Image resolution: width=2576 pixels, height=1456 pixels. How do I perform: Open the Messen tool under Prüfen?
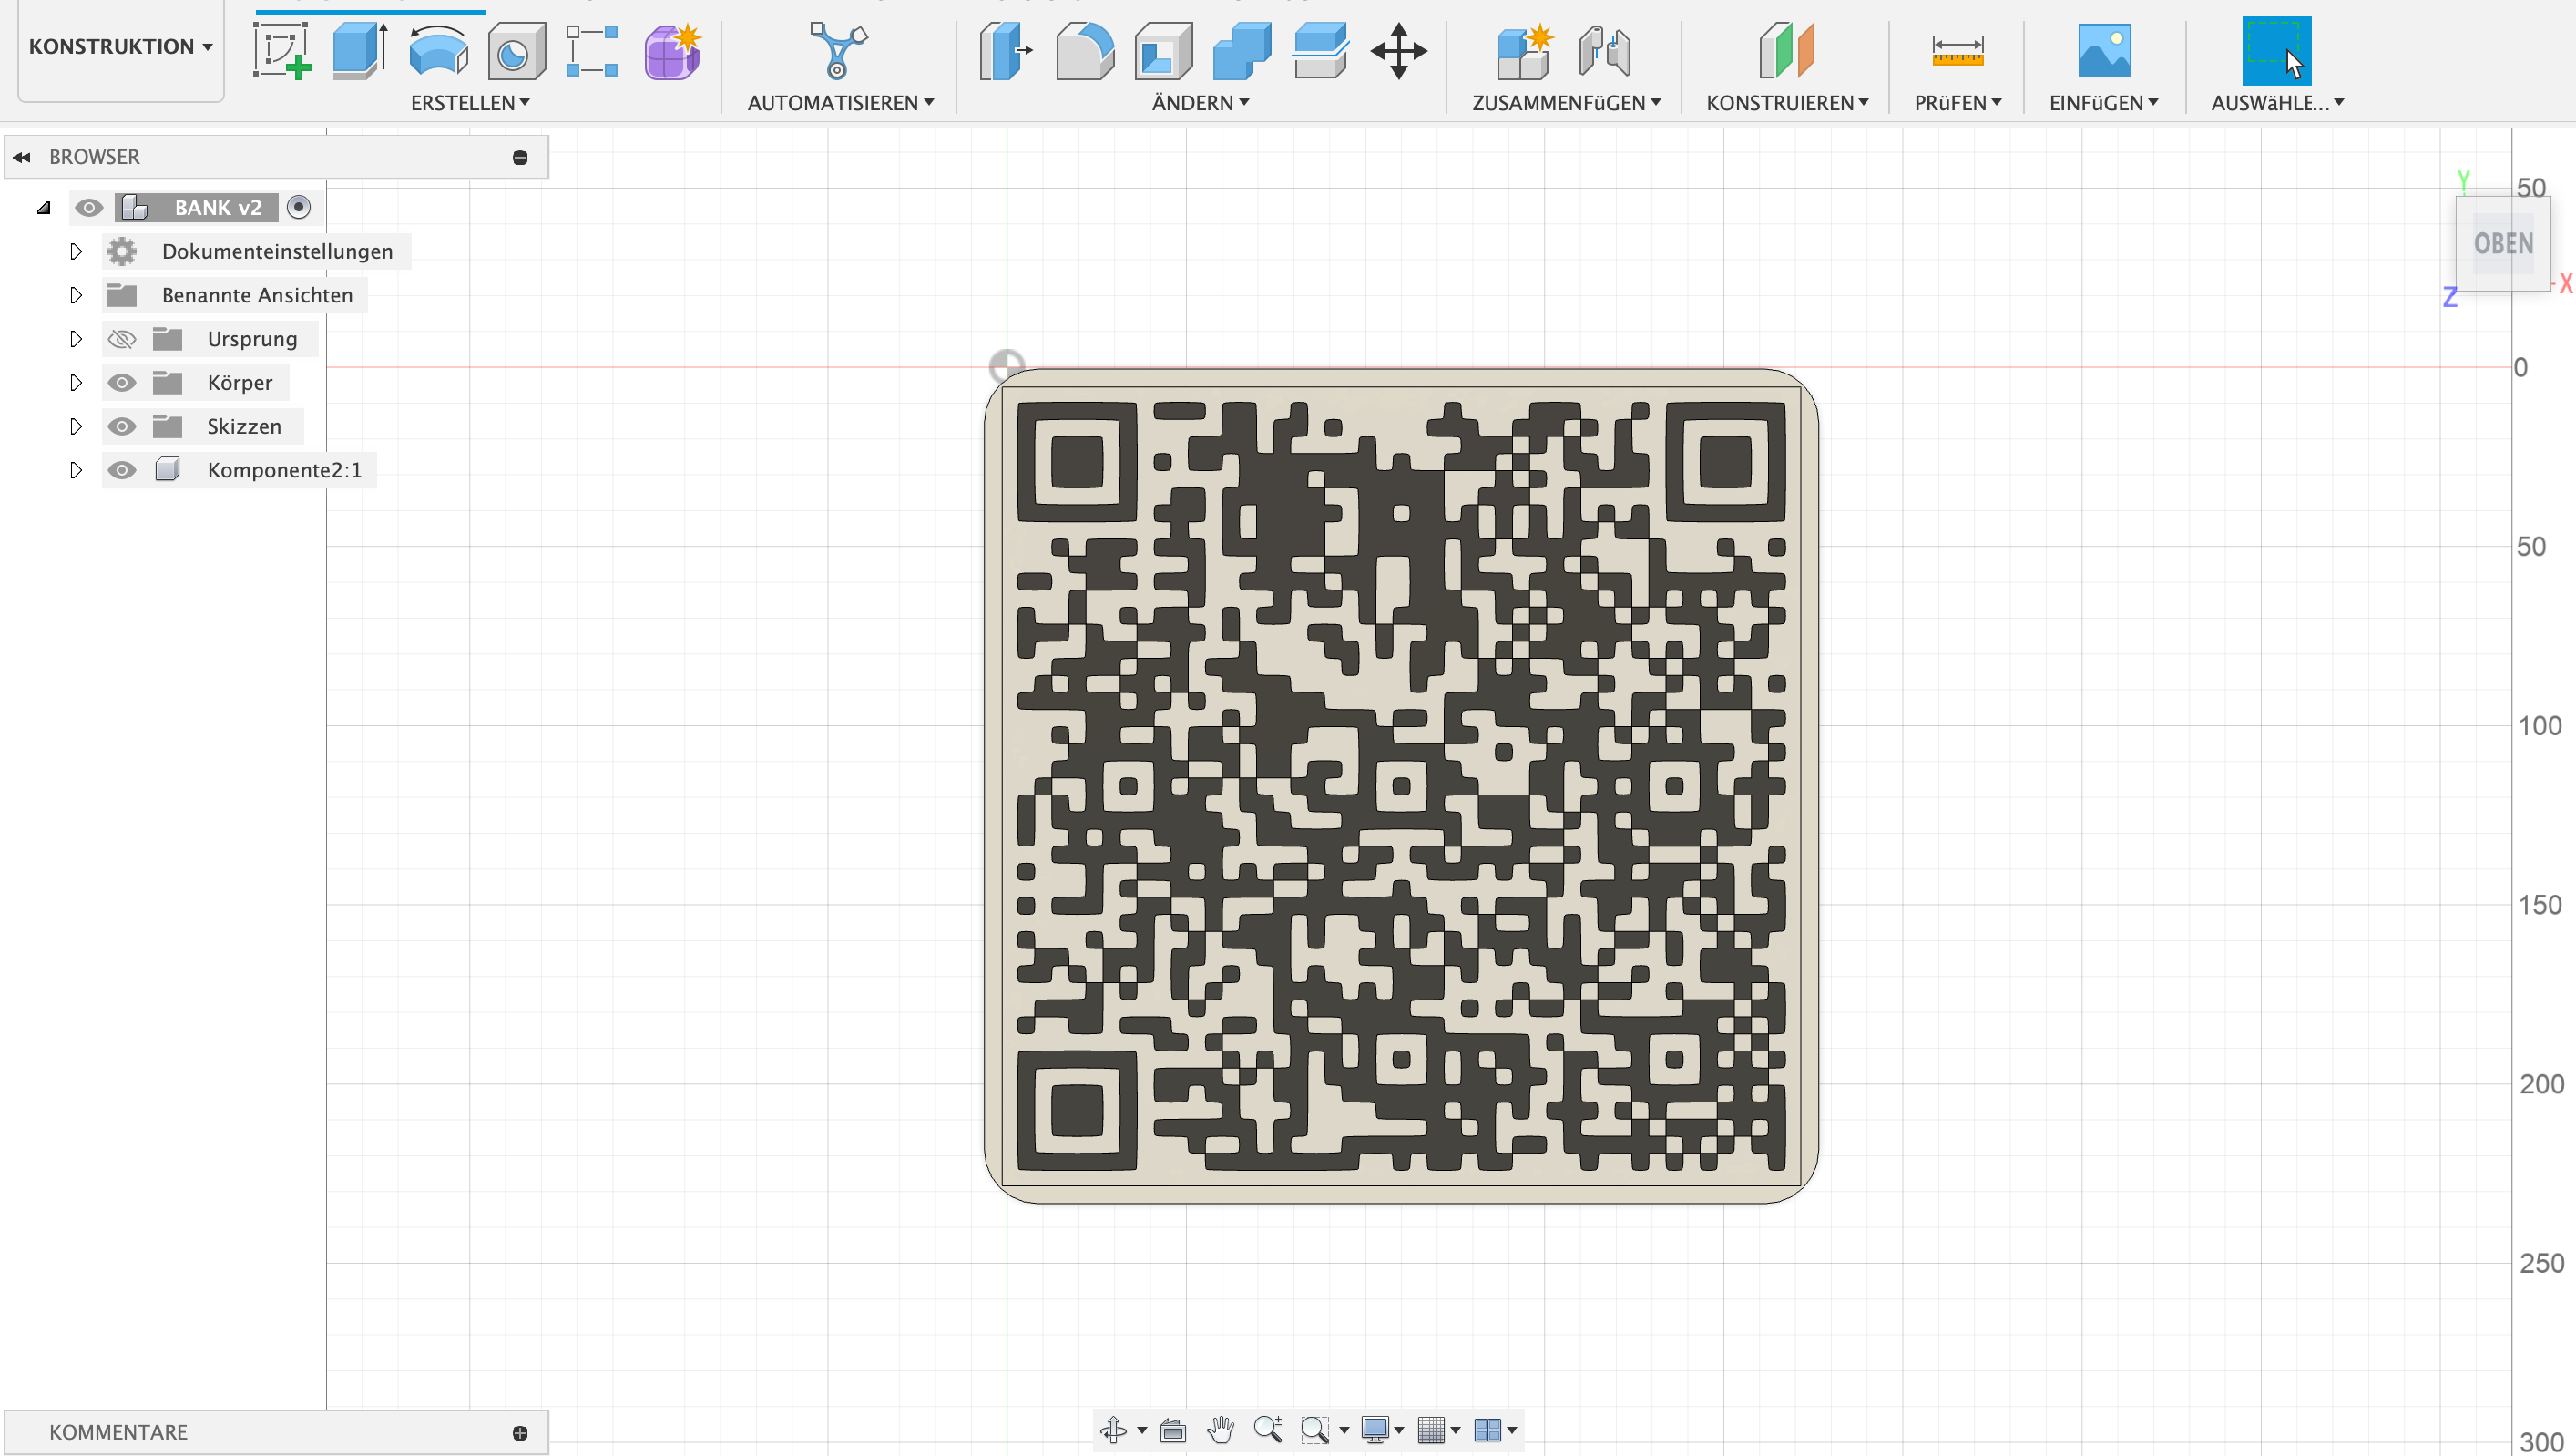pyautogui.click(x=1958, y=50)
